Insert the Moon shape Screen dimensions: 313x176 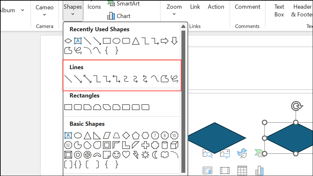(155, 155)
